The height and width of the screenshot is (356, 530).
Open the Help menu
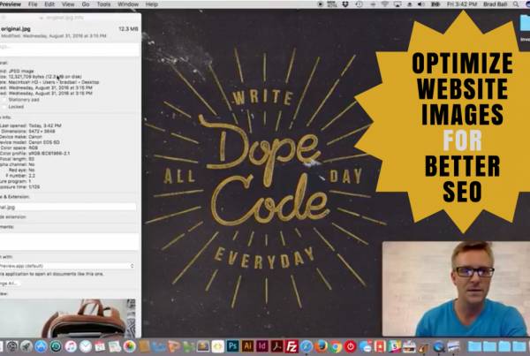coord(152,4)
